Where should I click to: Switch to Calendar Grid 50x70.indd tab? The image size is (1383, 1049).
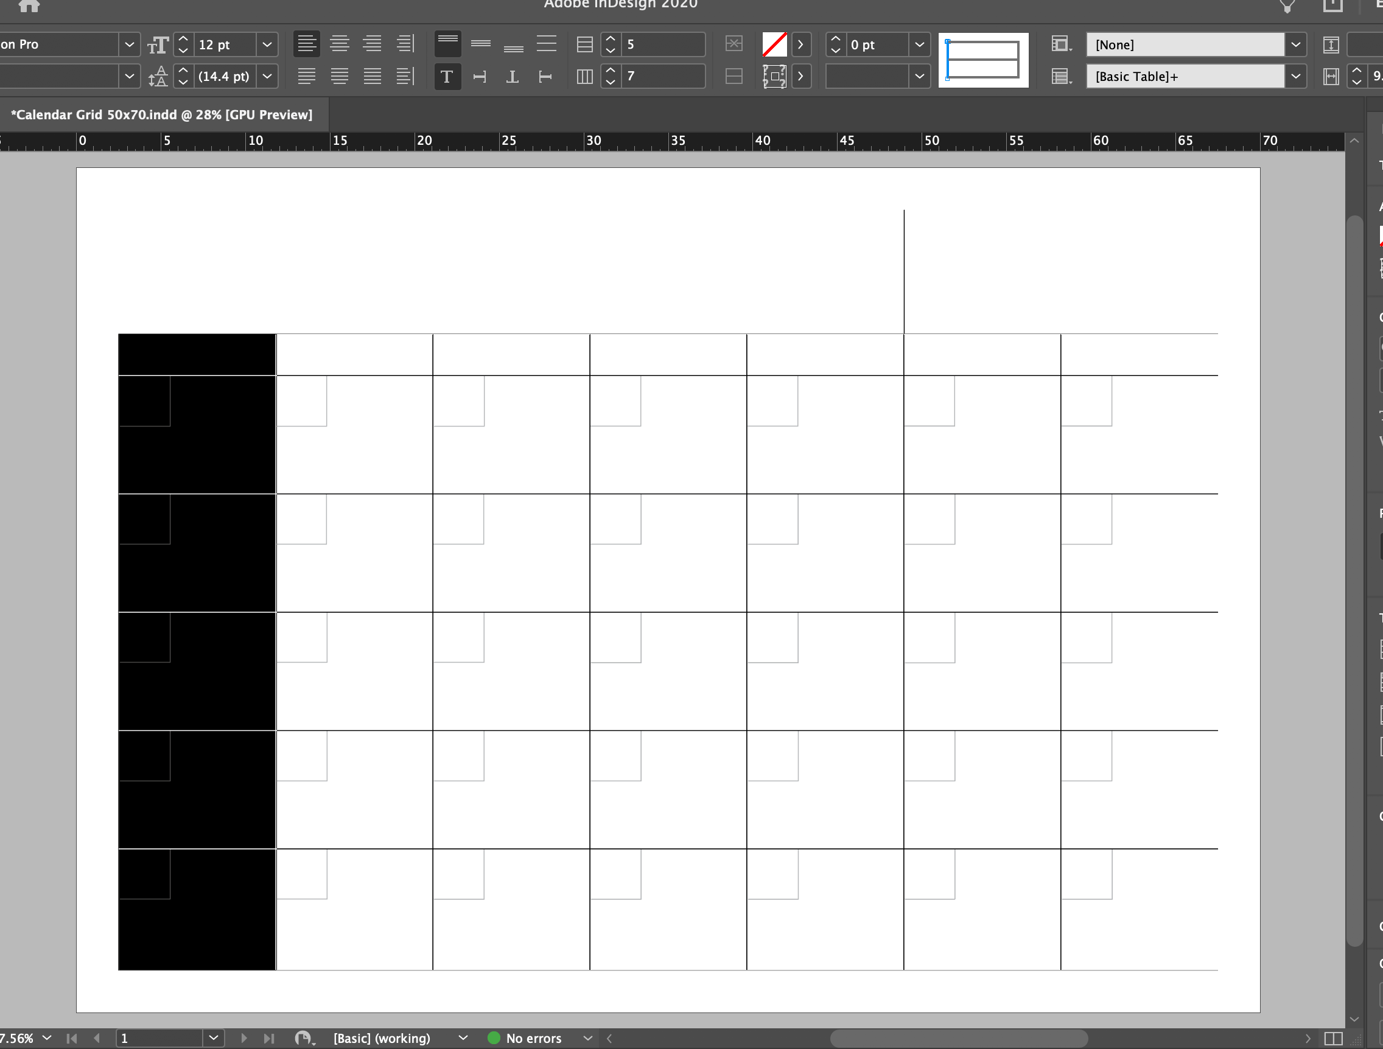pos(161,114)
